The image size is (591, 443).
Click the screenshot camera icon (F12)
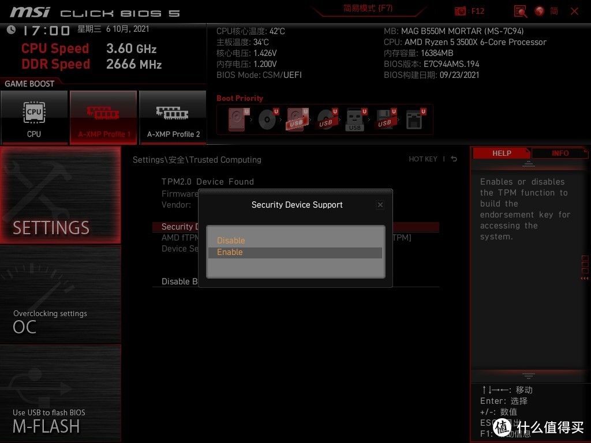click(x=460, y=10)
